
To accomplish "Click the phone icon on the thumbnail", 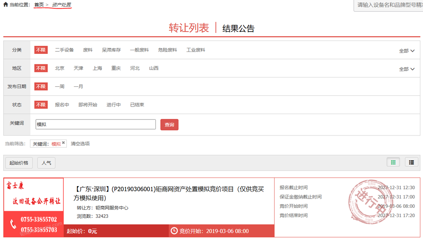I will pyautogui.click(x=13, y=224).
